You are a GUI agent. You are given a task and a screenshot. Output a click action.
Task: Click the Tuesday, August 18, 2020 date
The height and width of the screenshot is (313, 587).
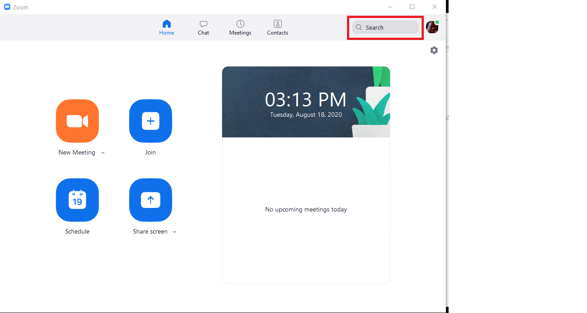click(306, 115)
